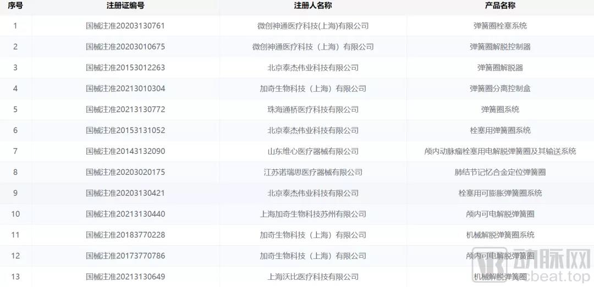
Task: Click sequence number 2
Action: pyautogui.click(x=15, y=47)
